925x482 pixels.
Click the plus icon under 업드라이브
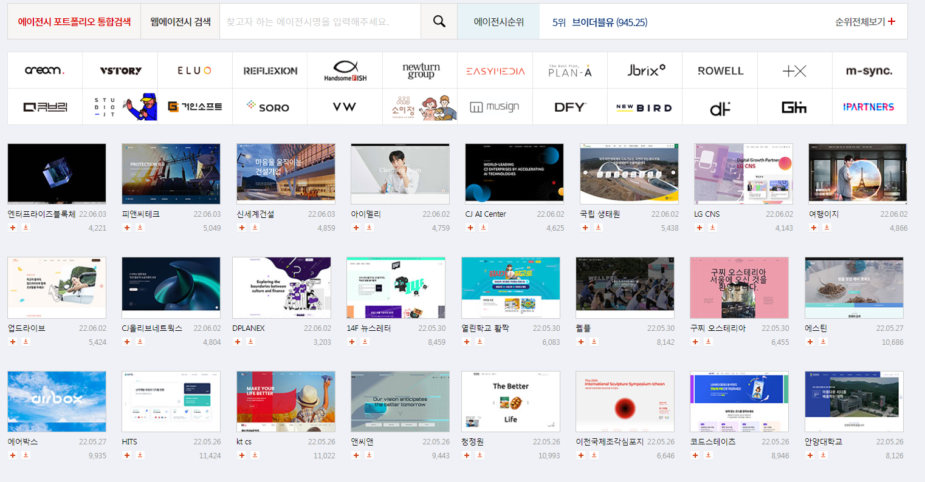[13, 342]
